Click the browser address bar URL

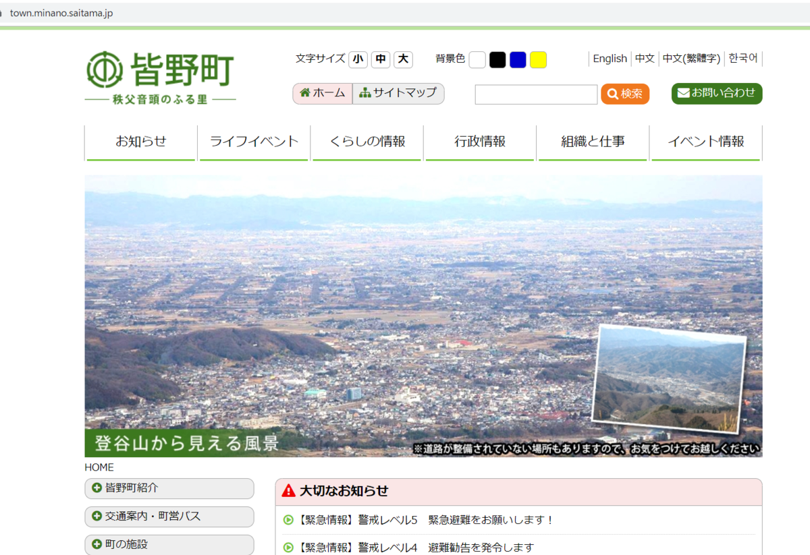pos(61,13)
